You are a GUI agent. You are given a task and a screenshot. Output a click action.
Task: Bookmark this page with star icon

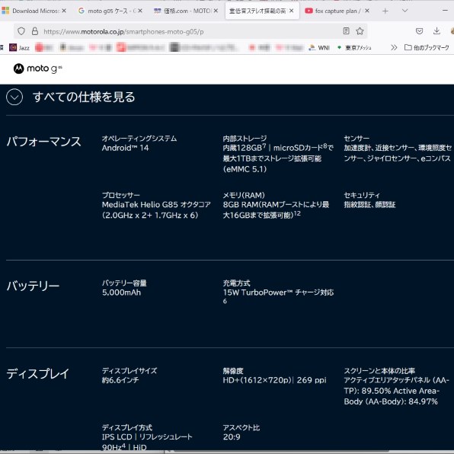360,30
